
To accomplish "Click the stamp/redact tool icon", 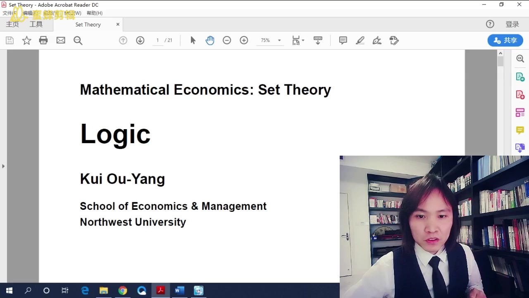I will (394, 40).
